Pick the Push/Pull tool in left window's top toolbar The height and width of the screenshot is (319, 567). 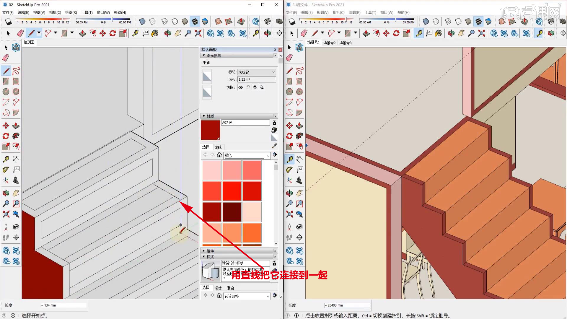(x=83, y=33)
